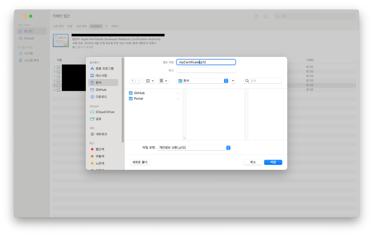Open the Portal folder in file list

[154, 98]
